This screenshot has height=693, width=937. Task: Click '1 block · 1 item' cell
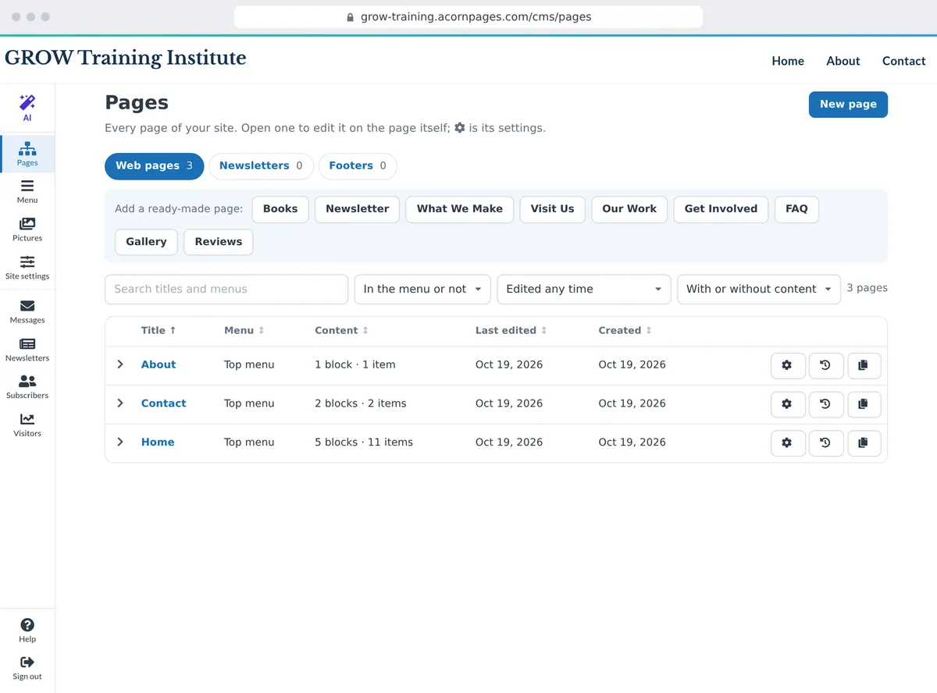click(355, 364)
